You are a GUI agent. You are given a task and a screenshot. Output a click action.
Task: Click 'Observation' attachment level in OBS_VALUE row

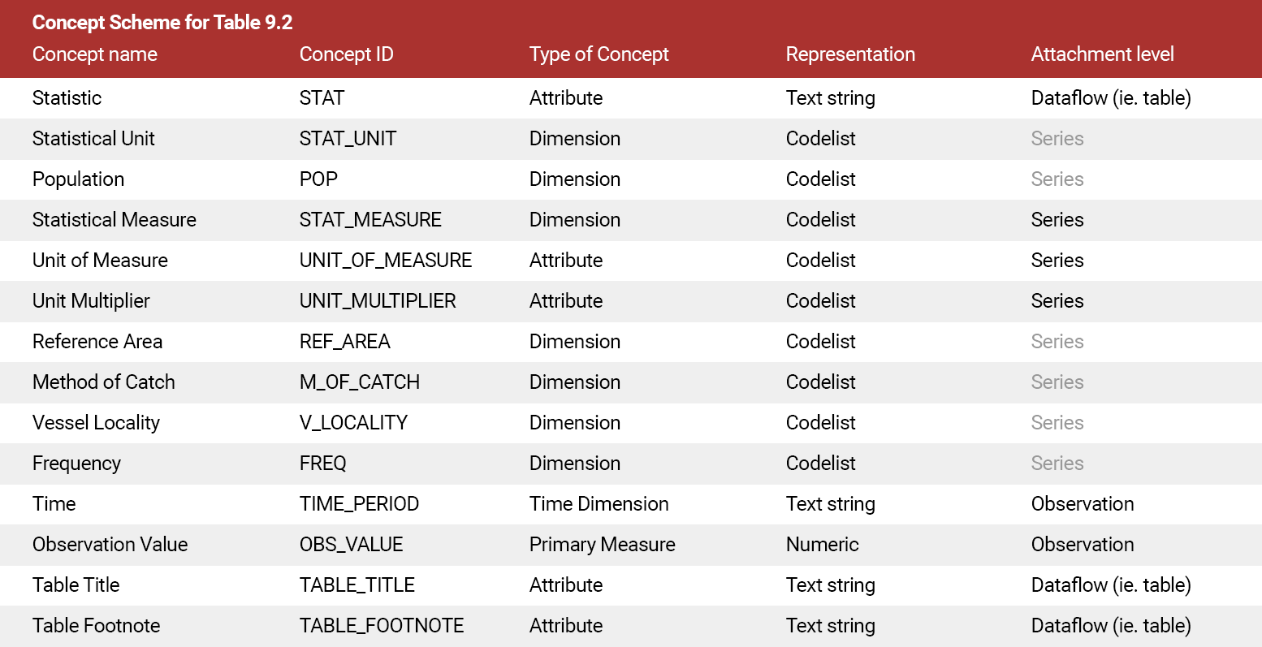1083,545
